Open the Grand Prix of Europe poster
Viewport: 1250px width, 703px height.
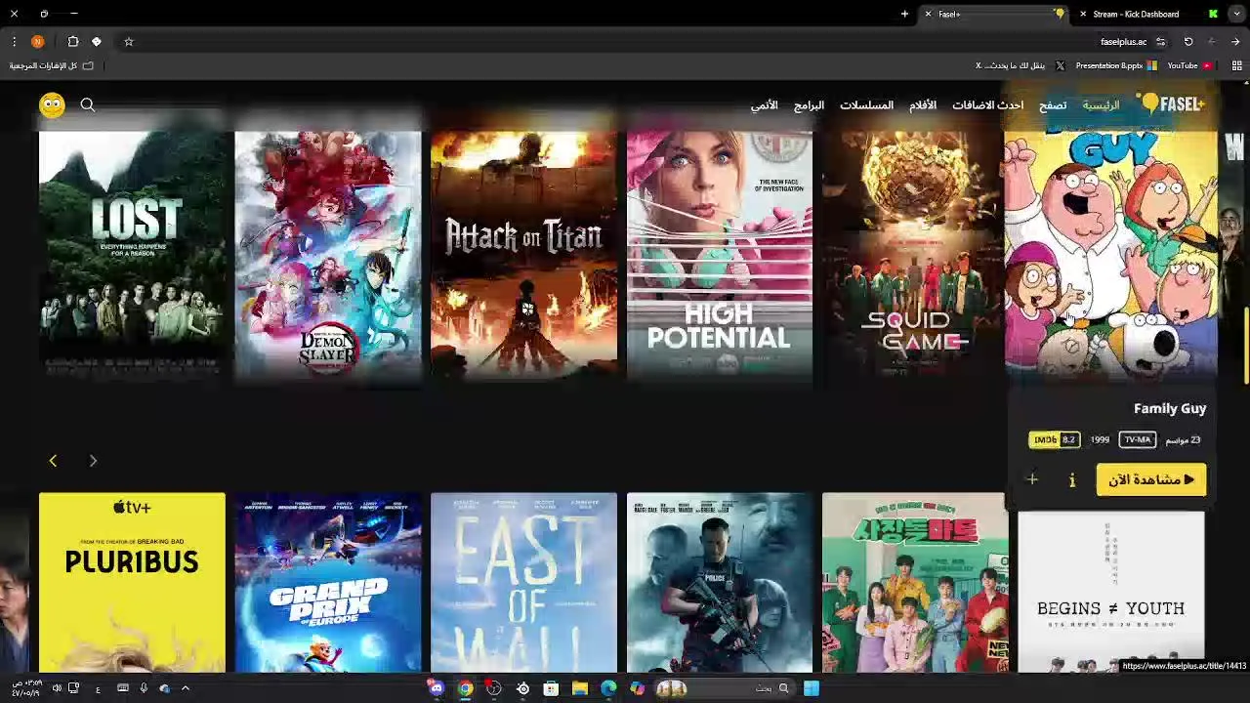pos(328,582)
